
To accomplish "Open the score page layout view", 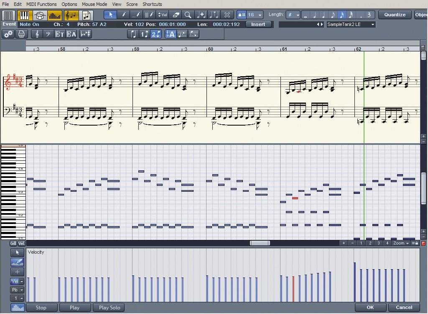I will [86, 15].
